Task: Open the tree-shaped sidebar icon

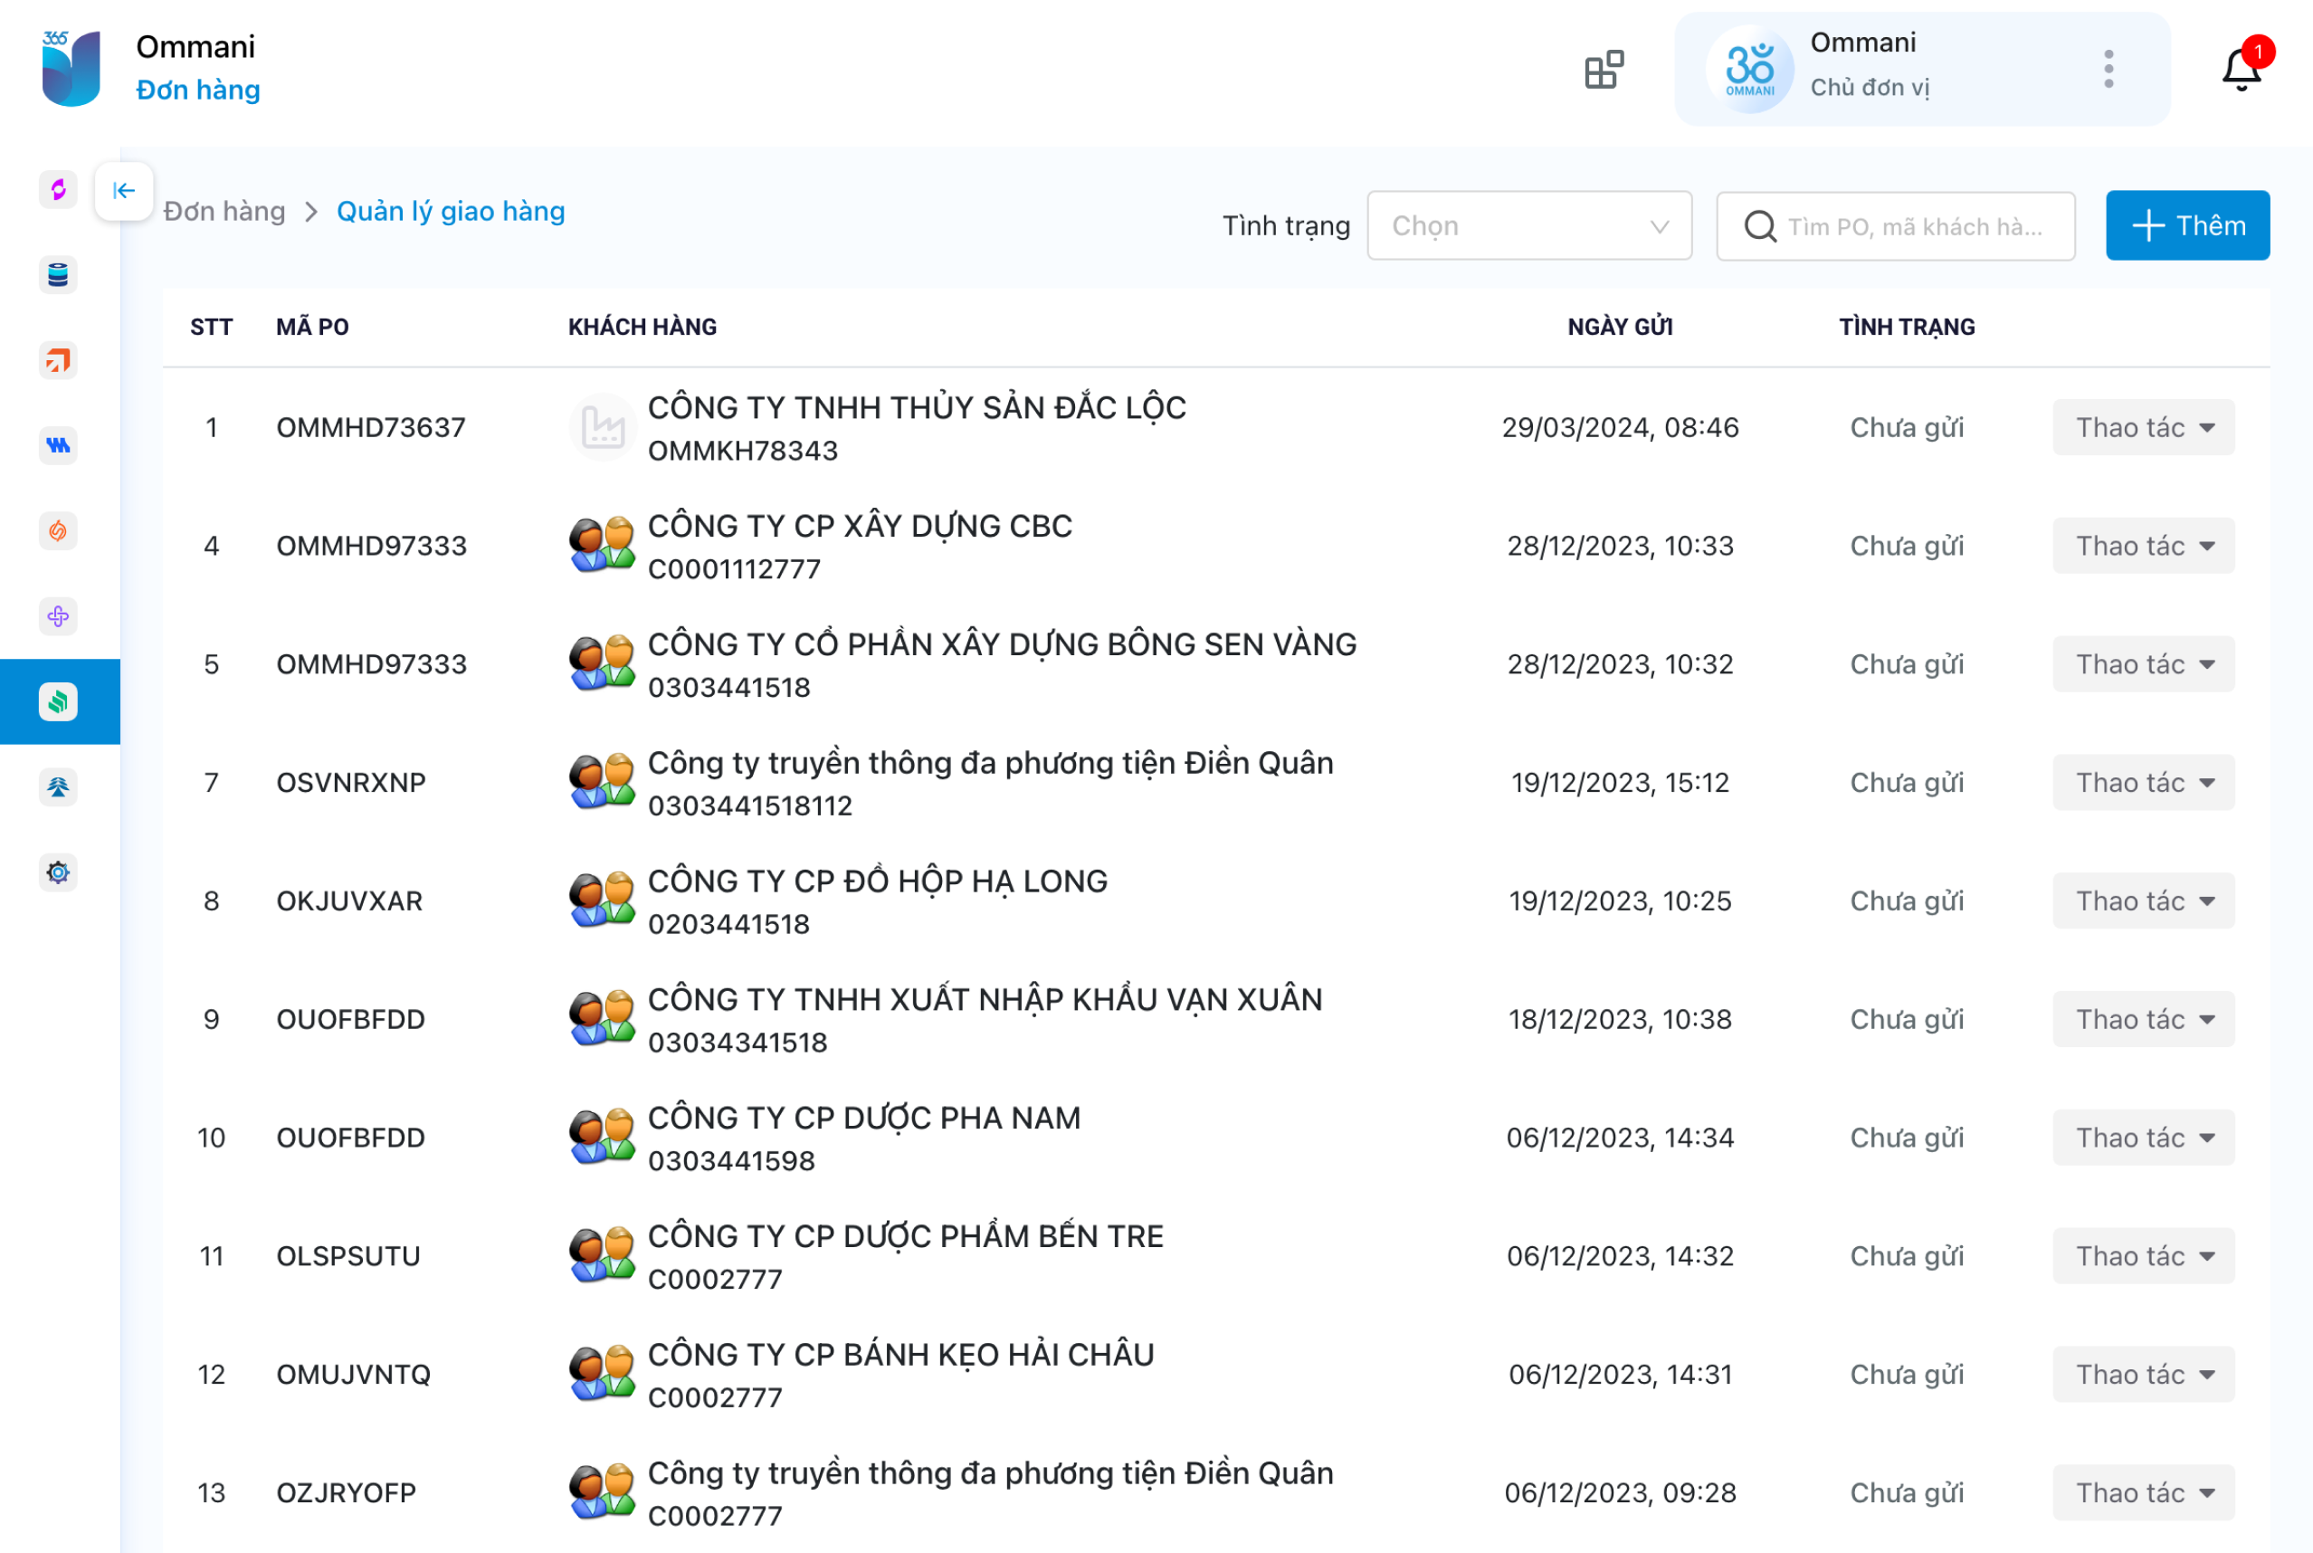Action: 59,787
